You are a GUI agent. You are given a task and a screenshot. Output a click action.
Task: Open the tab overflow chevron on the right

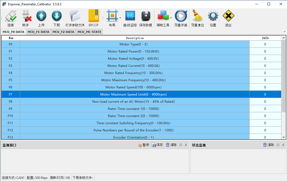[x=284, y=32]
